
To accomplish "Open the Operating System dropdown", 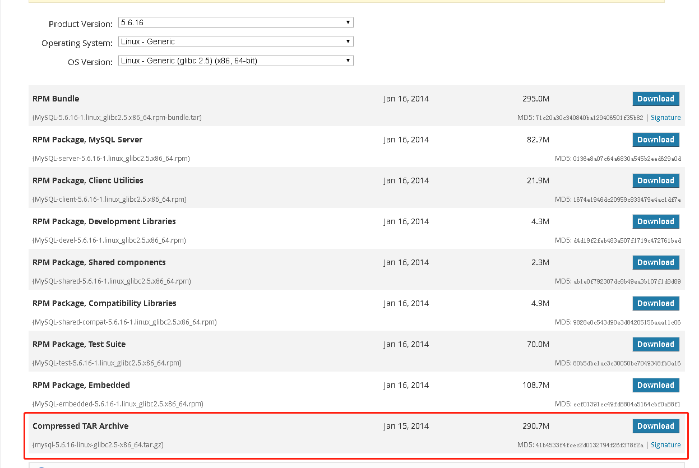I will coord(235,41).
